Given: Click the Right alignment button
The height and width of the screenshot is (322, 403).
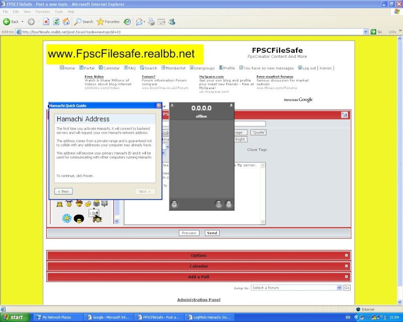Looking at the screenshot, I should coord(240,139).
